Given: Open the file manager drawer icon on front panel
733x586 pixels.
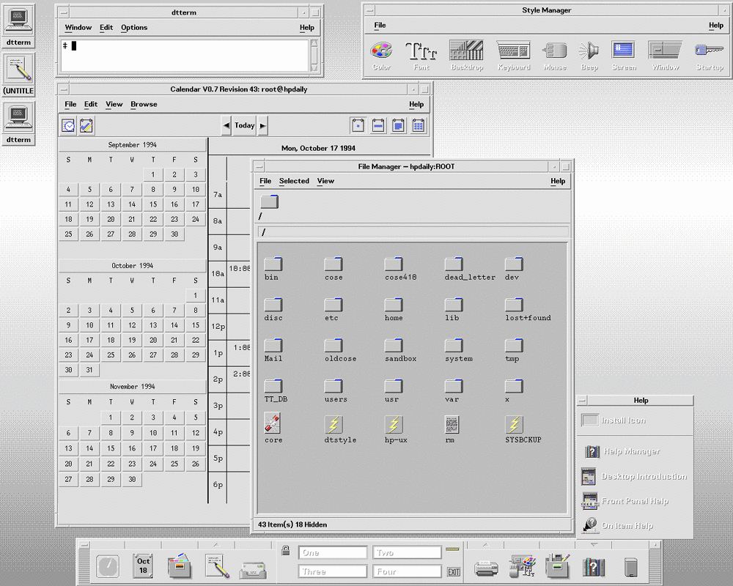Looking at the screenshot, I should pos(180,565).
